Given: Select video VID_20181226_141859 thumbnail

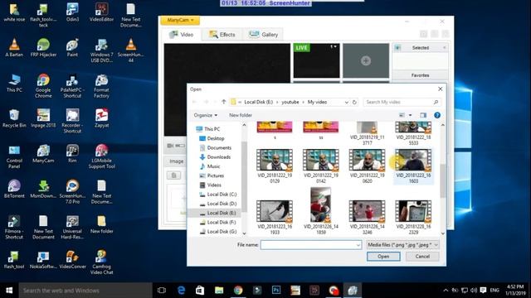Looking at the screenshot, I should pyautogui.click(x=321, y=204).
